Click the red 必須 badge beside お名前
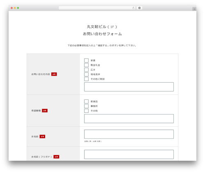The height and width of the screenshot is (173, 205). (42, 137)
